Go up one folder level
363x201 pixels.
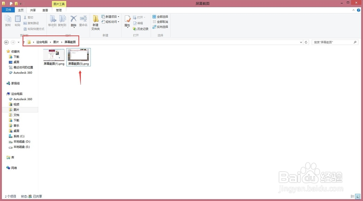click(24, 42)
